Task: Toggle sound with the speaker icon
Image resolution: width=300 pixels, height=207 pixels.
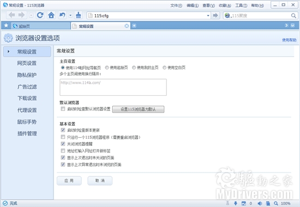Action: tap(260, 203)
